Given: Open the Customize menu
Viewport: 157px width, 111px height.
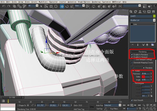Looking at the screenshot, I should click(106, 2).
